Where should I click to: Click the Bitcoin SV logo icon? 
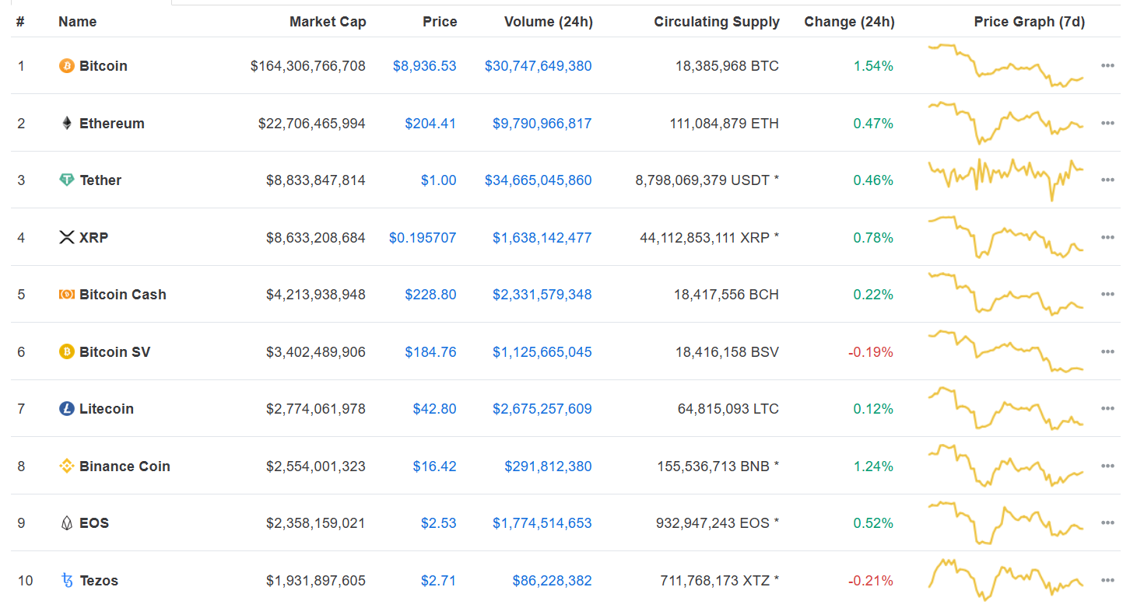67,351
